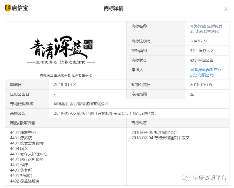Click the 商标详情 dialog title
The width and height of the screenshot is (234, 188).
pyautogui.click(x=114, y=8)
